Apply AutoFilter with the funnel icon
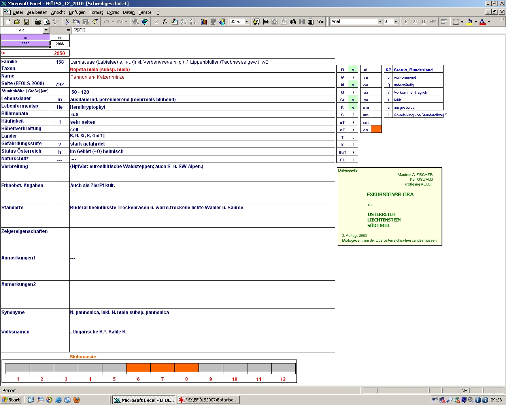The height and width of the screenshot is (405, 506). (x=320, y=22)
